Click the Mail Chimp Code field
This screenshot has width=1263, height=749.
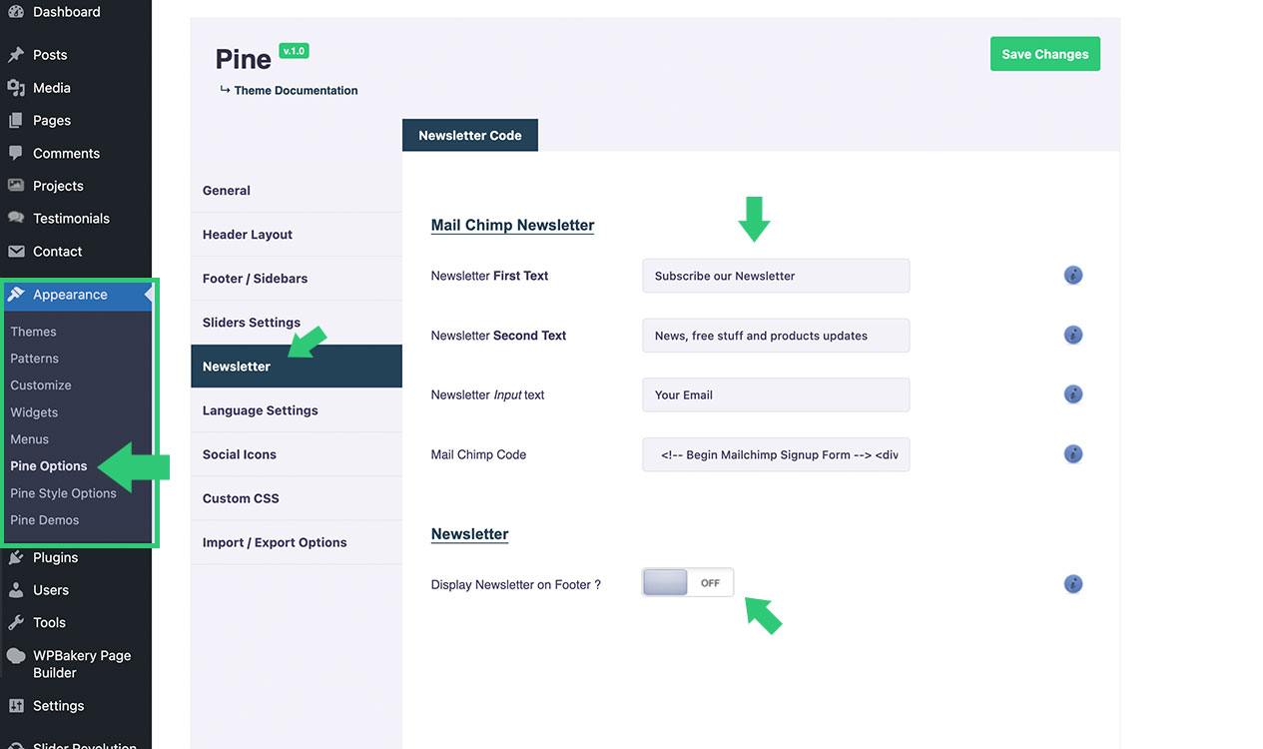776,454
